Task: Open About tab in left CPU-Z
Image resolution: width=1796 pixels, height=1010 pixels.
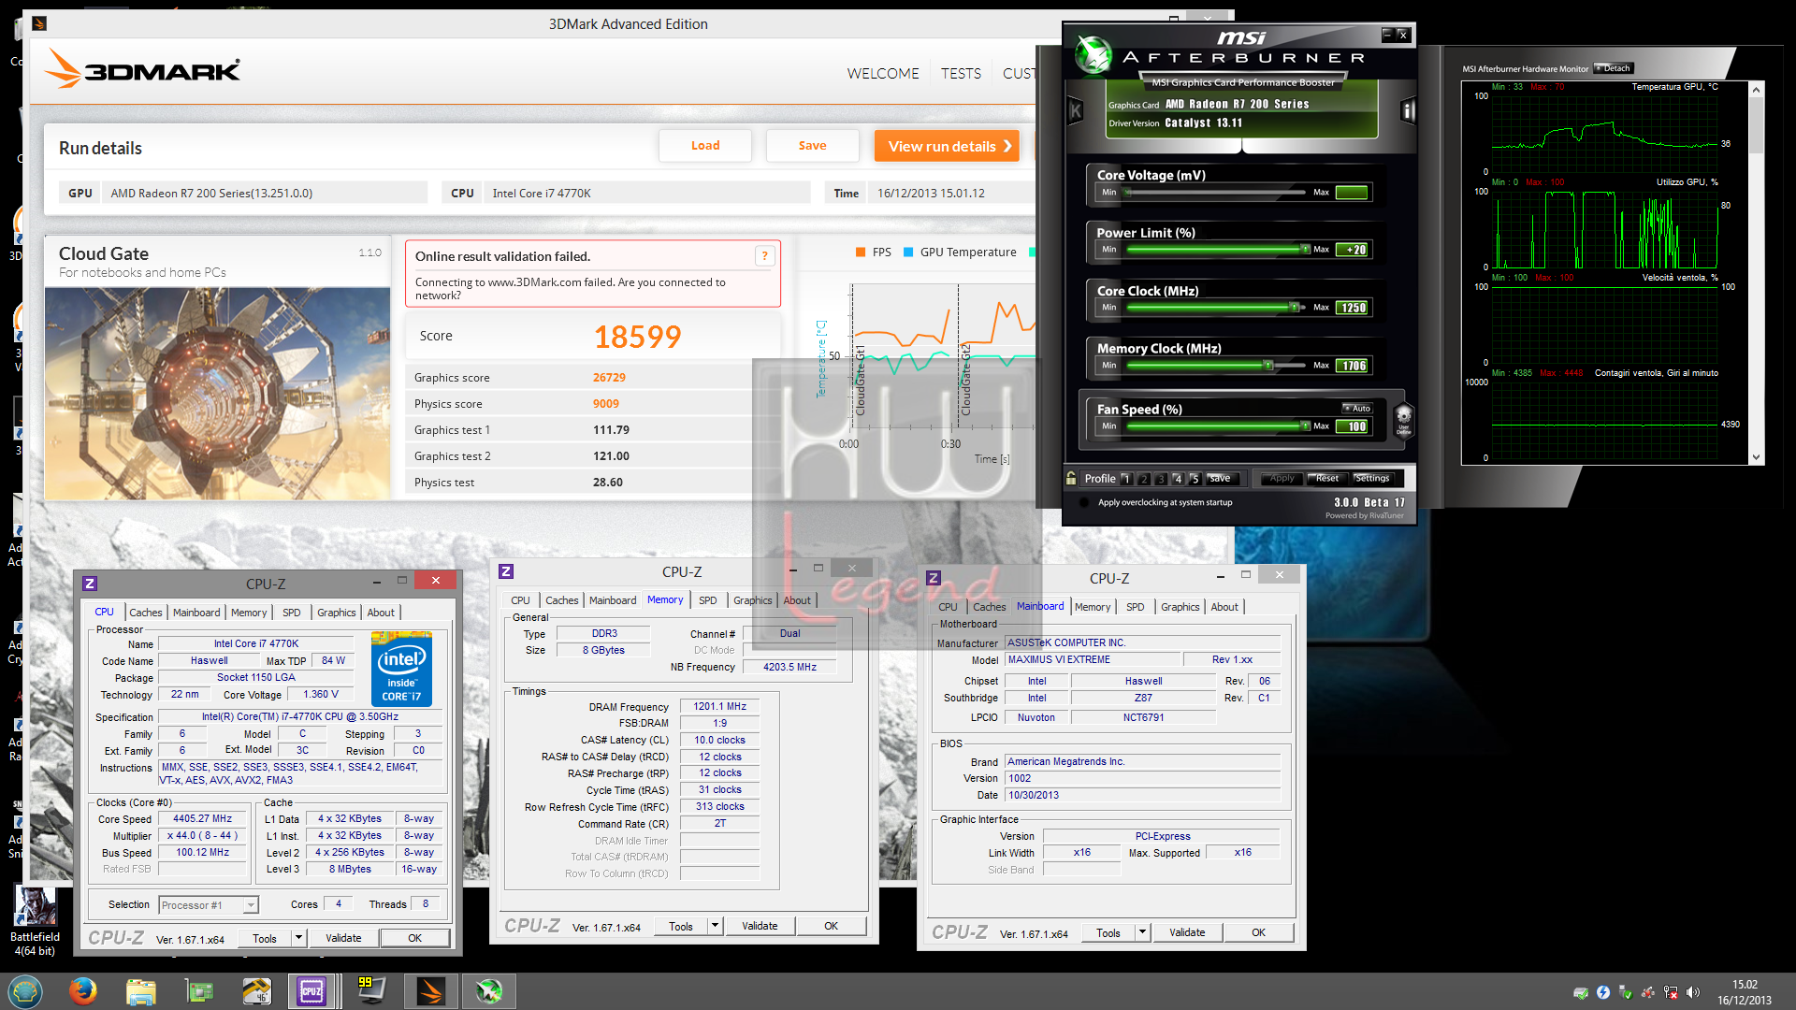Action: click(x=380, y=613)
